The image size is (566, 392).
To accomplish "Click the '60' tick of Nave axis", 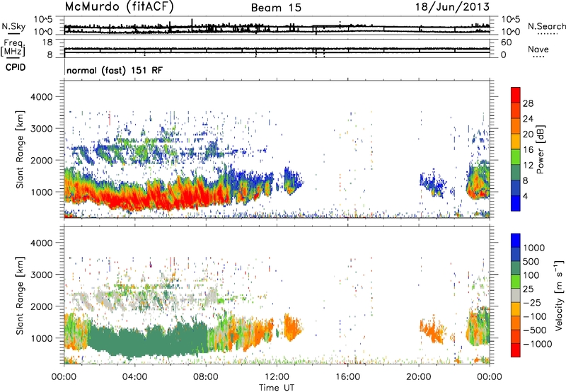I will tap(506, 42).
